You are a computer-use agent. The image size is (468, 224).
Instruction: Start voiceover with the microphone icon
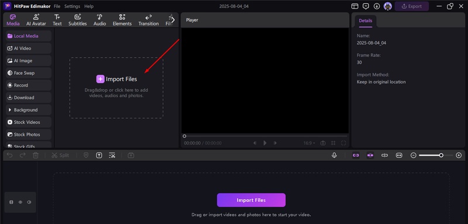pyautogui.click(x=334, y=156)
